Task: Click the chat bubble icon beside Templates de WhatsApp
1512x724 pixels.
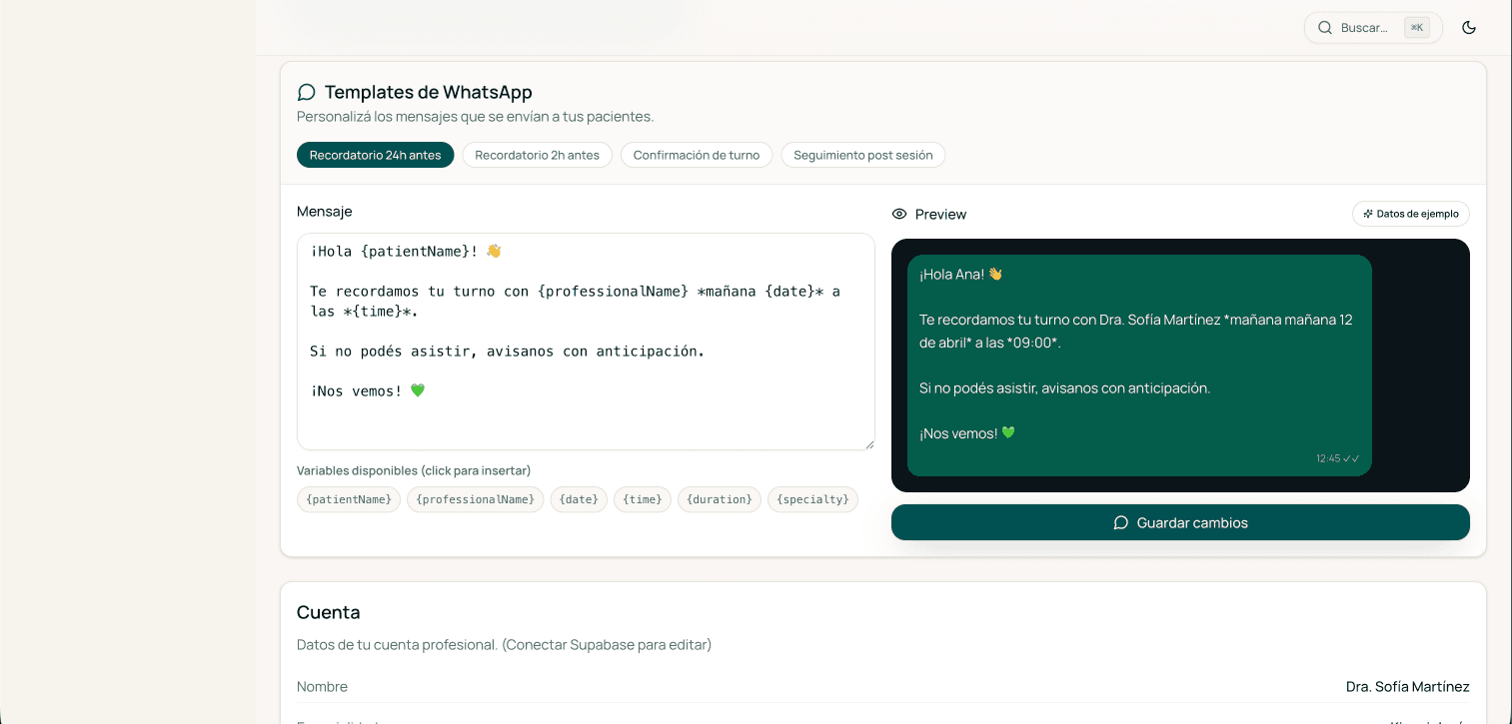Action: (306, 91)
